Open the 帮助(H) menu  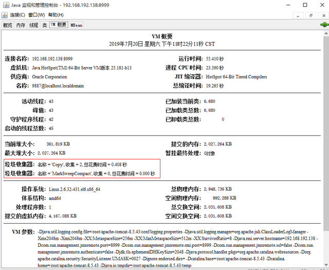coord(56,15)
